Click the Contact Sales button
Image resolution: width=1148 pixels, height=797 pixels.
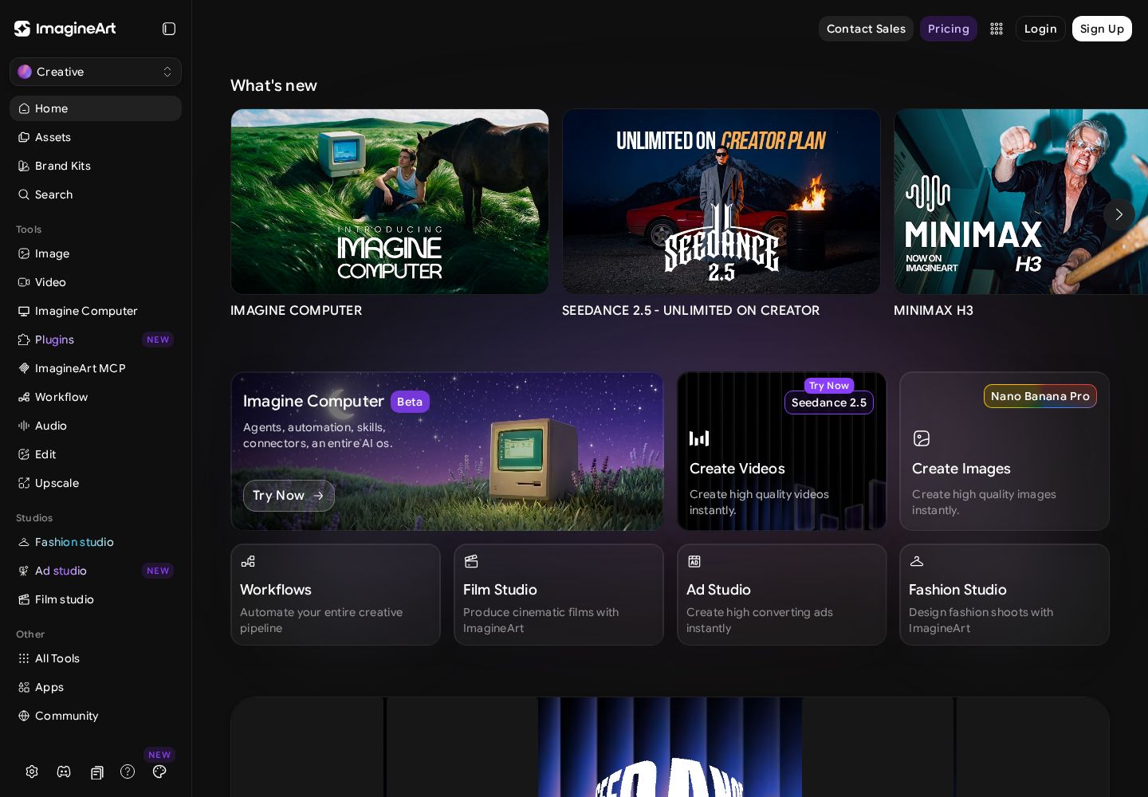(x=866, y=29)
